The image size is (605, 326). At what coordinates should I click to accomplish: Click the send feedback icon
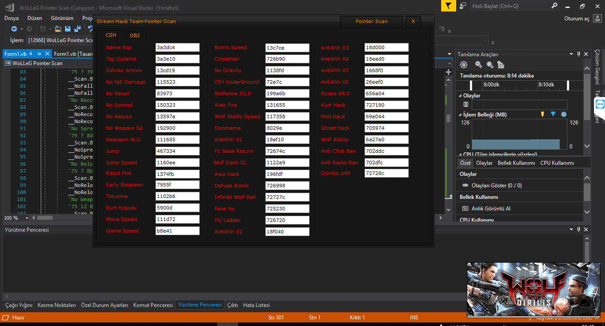point(463,6)
